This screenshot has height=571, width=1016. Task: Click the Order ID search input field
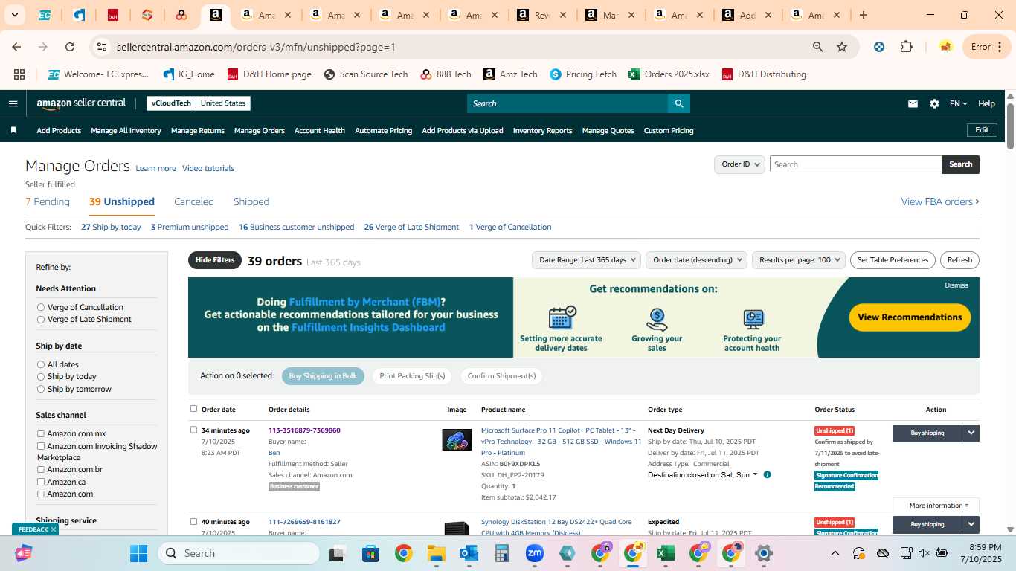pyautogui.click(x=855, y=164)
